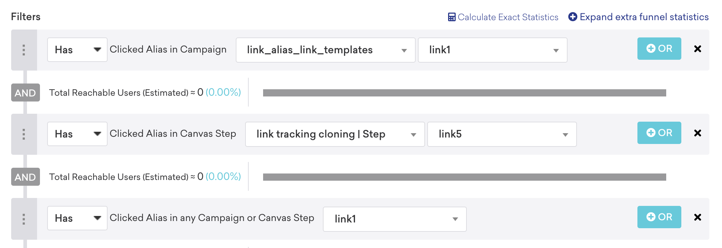The height and width of the screenshot is (248, 722).
Task: Click the plus icon for Expand extra funnel statistics
Action: coord(573,17)
